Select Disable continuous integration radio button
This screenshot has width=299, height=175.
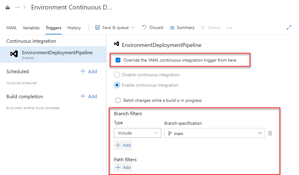pos(117,75)
